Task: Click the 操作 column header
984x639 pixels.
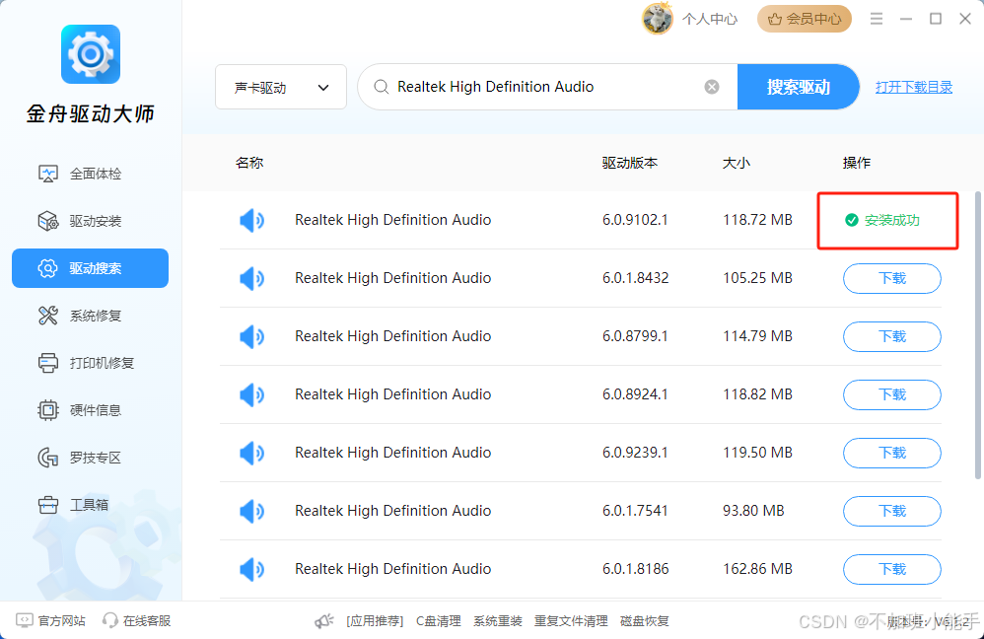Action: (x=857, y=163)
